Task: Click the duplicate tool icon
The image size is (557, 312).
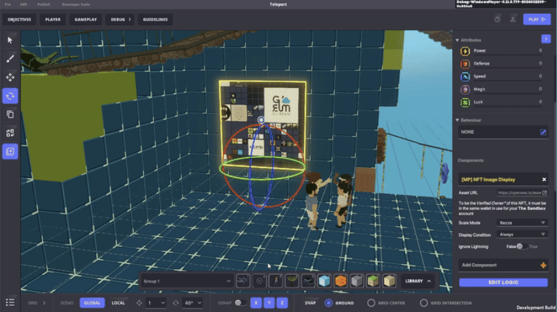Action: pyautogui.click(x=10, y=114)
